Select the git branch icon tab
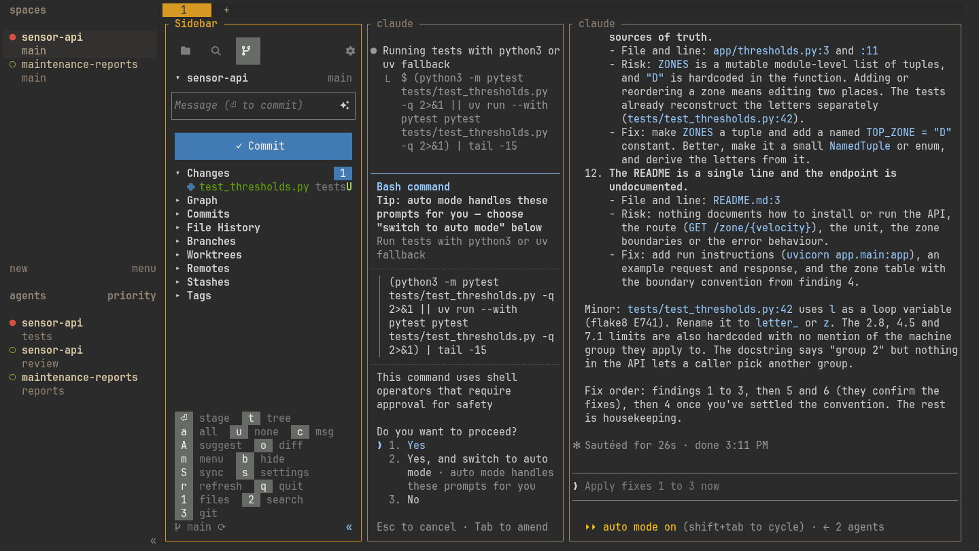The width and height of the screenshot is (979, 551). [x=247, y=51]
